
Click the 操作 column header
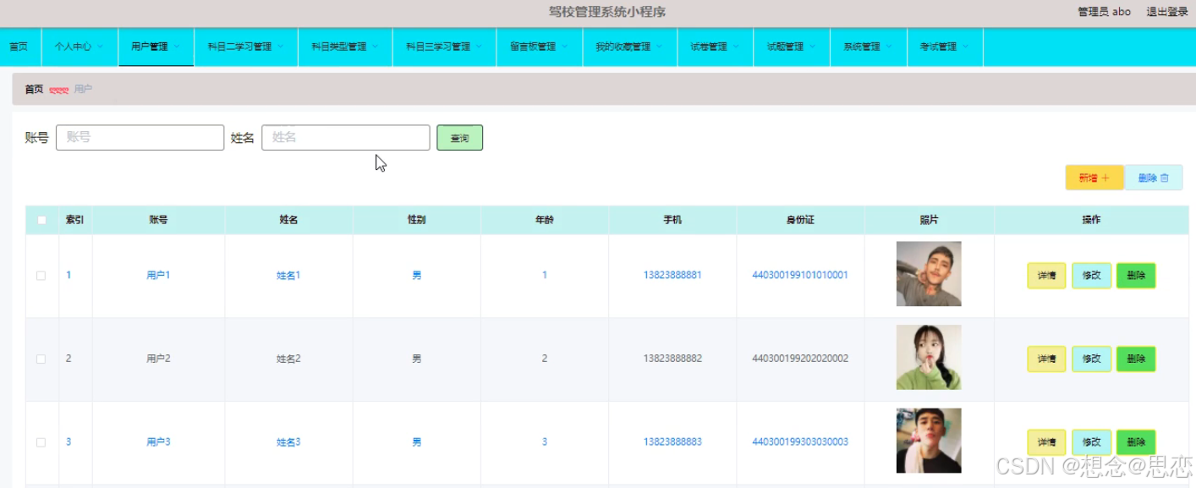click(1091, 220)
